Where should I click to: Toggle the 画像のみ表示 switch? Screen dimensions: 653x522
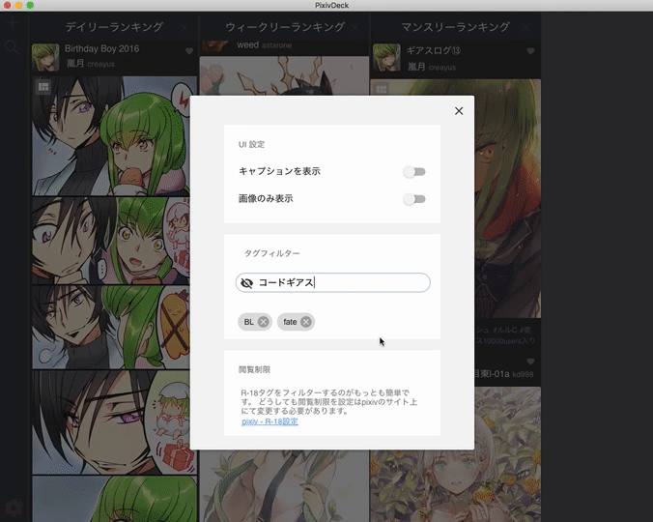(414, 199)
